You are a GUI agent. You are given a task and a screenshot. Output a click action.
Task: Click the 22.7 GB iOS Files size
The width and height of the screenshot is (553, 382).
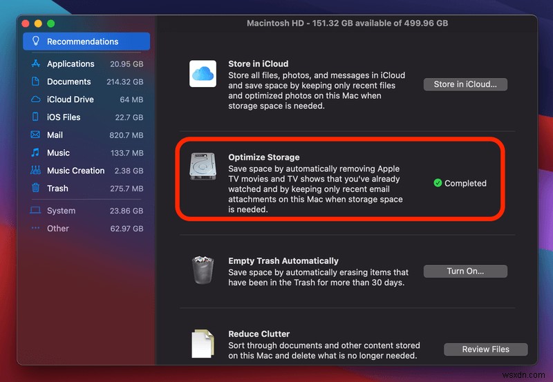coord(129,117)
